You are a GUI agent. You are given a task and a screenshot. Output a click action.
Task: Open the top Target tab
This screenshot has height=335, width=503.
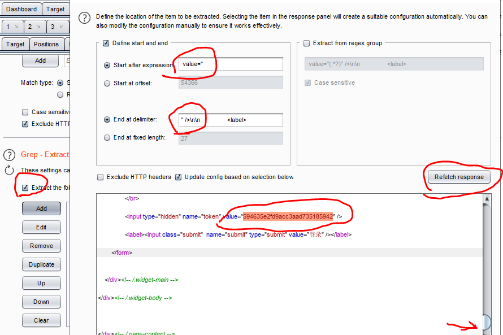point(55,9)
